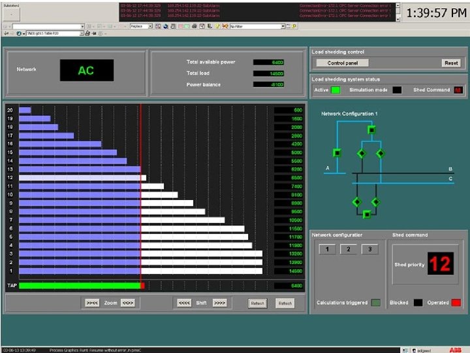The width and height of the screenshot is (470, 353).
Task: Toggle the square breaker above busbar A
Action: point(337,153)
